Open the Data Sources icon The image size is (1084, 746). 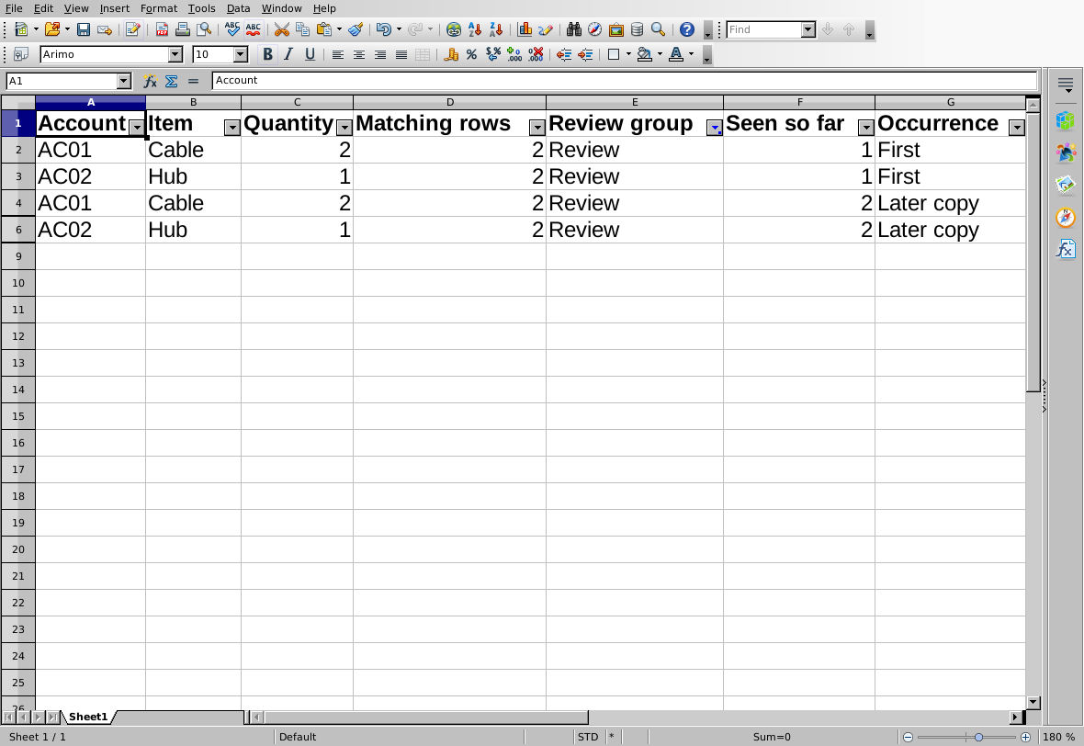coord(637,29)
